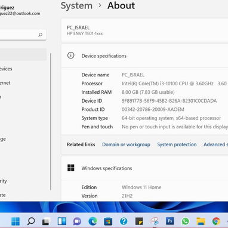Screen dimensions: 228x228
Task: Select the 8.00 GB installed RAM value
Action: (x=148, y=92)
